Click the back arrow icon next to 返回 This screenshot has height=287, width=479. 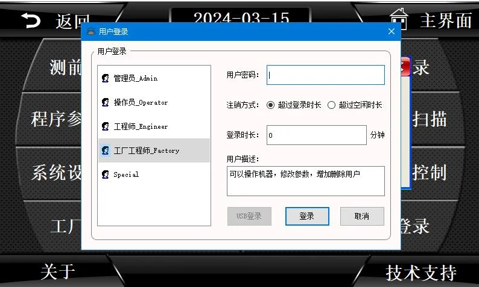tap(31, 20)
